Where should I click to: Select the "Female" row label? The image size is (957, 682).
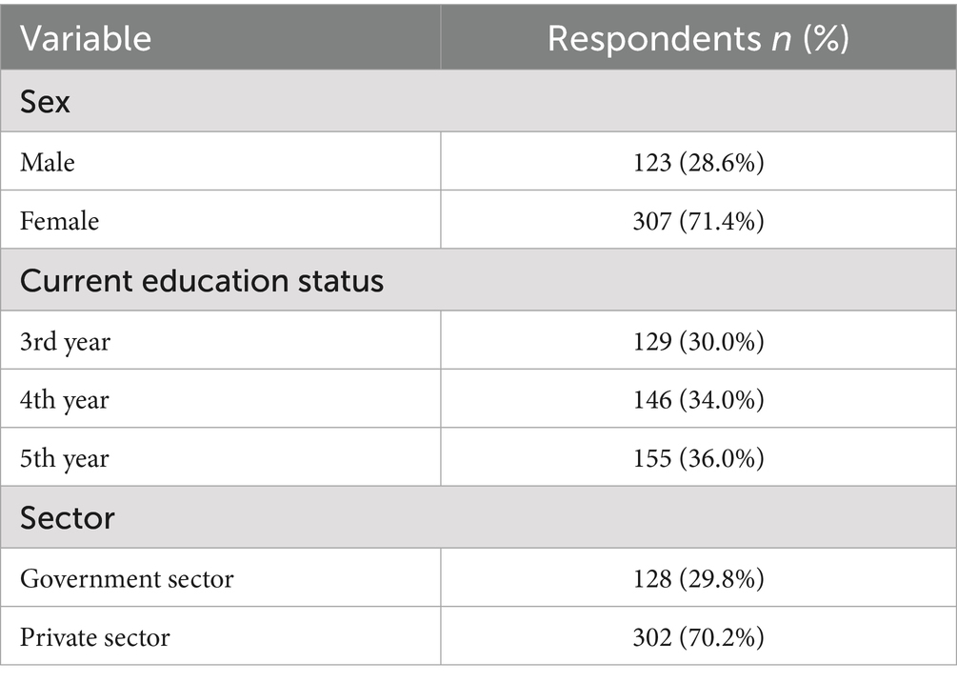point(59,221)
